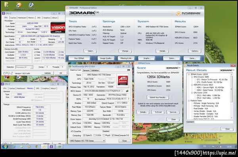Click the CPU-Z taskbar icon
Screen dimensions: 238x157
click(x=51, y=147)
